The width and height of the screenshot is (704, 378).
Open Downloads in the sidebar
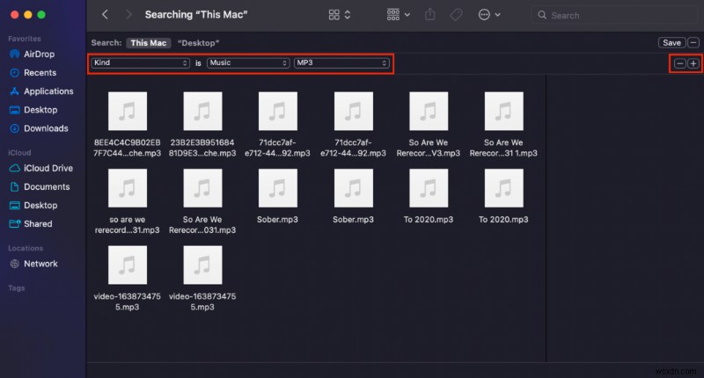(39, 128)
